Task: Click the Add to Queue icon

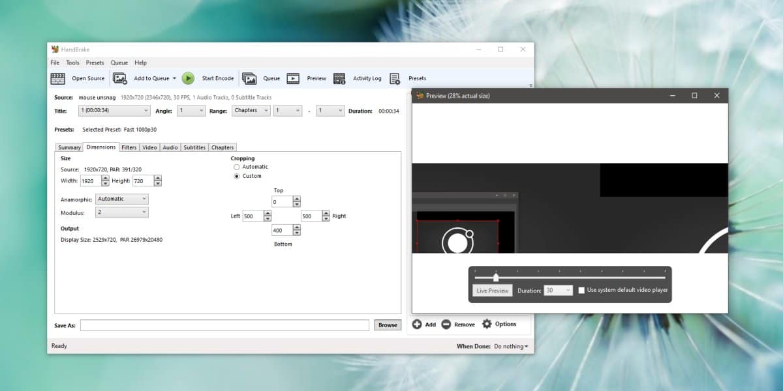Action: pyautogui.click(x=120, y=78)
